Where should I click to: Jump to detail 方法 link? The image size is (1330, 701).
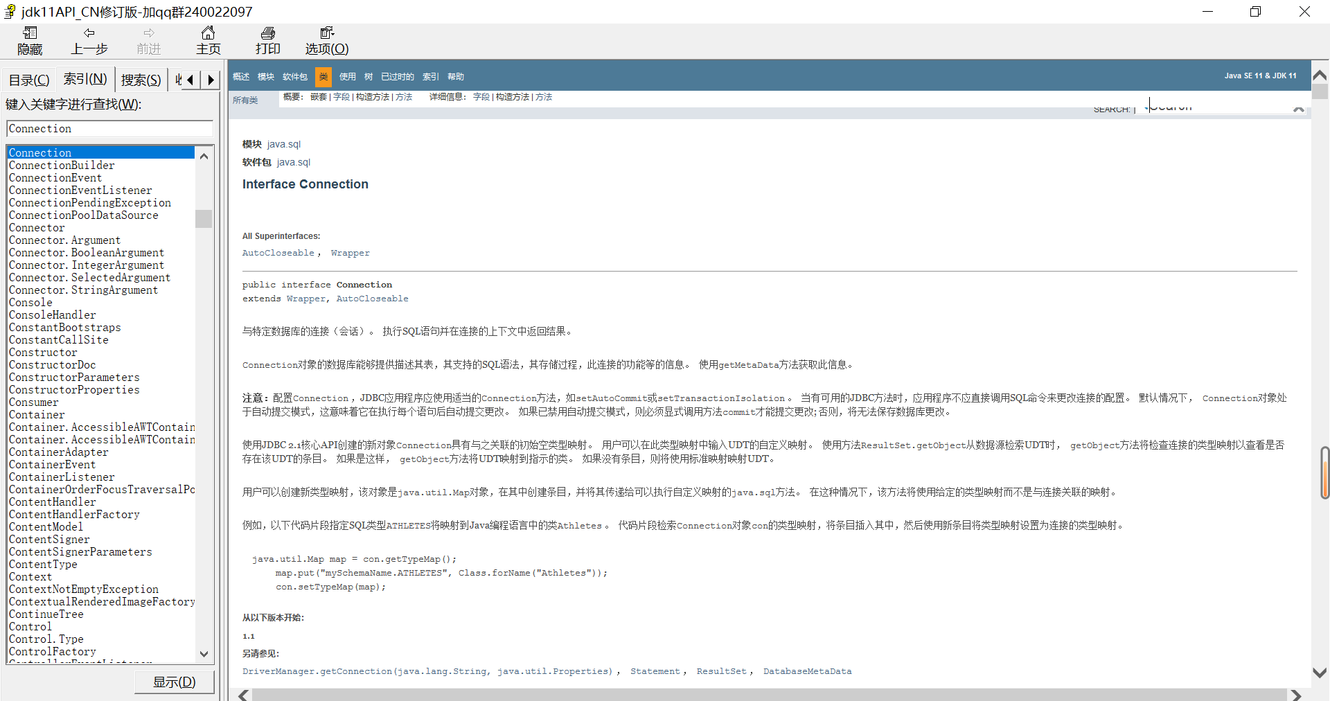tap(544, 97)
